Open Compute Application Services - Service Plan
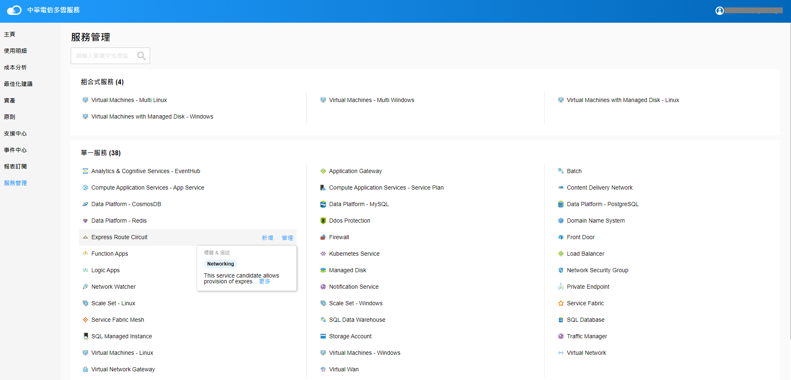 [386, 188]
